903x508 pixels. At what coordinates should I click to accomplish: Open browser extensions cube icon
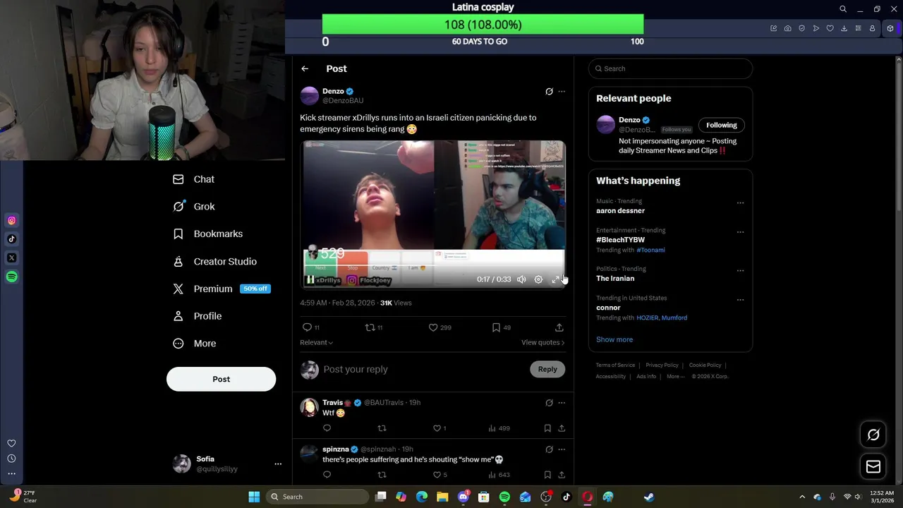890,28
